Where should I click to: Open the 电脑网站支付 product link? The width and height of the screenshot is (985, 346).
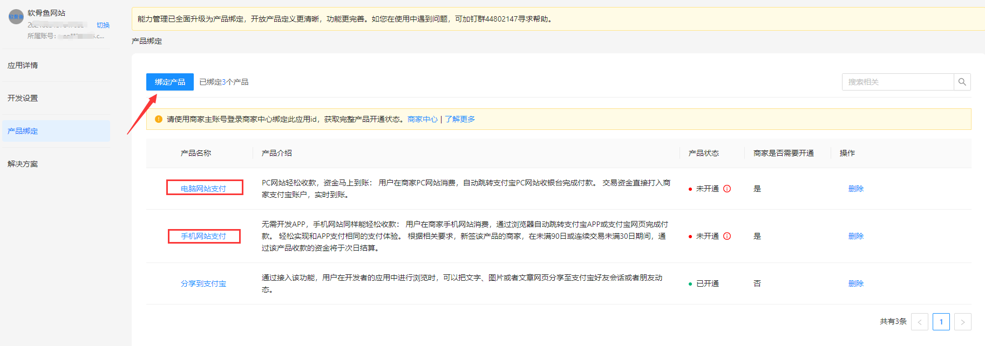203,189
